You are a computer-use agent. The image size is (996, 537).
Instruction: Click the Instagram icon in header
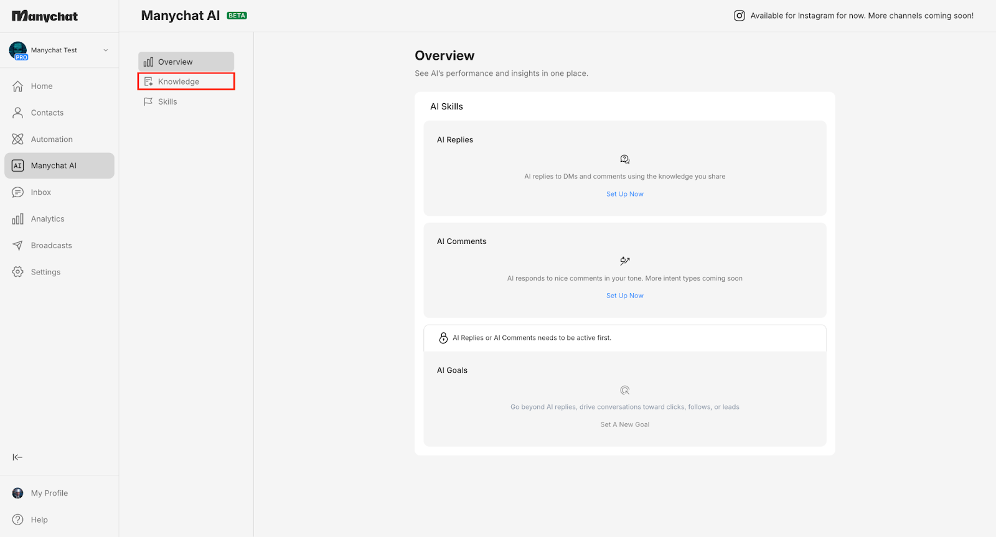739,16
